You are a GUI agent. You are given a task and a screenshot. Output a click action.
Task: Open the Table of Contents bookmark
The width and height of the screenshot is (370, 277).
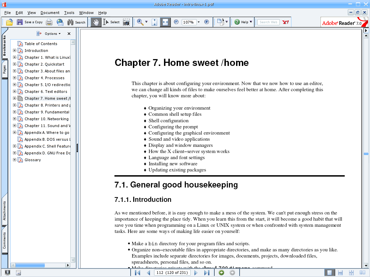(41, 44)
